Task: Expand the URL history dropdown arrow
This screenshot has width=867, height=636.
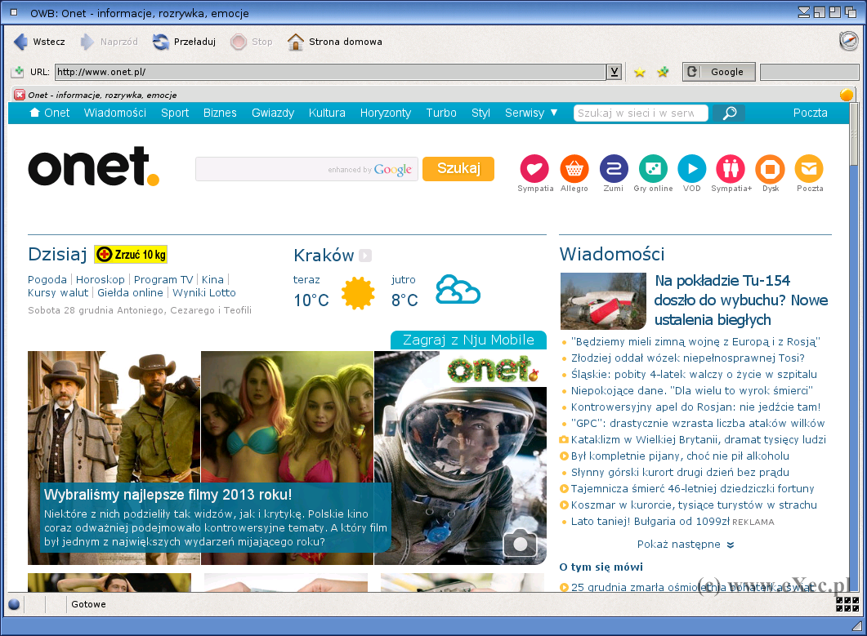Action: 614,72
